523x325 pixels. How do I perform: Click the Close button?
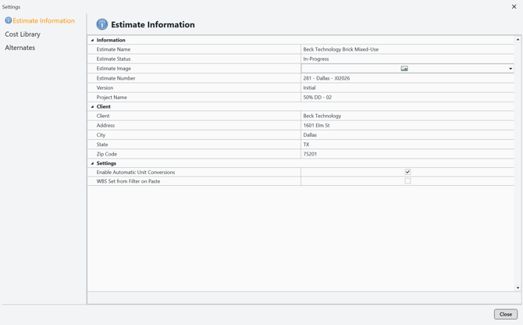pos(506,314)
